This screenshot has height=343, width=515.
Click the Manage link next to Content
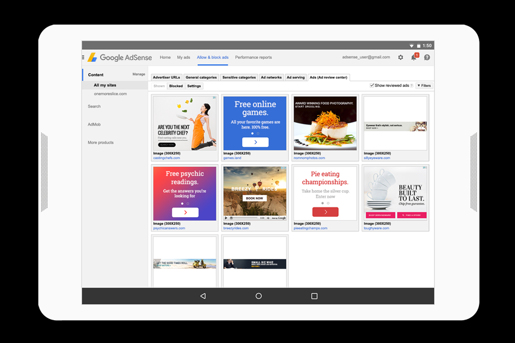pyautogui.click(x=138, y=74)
